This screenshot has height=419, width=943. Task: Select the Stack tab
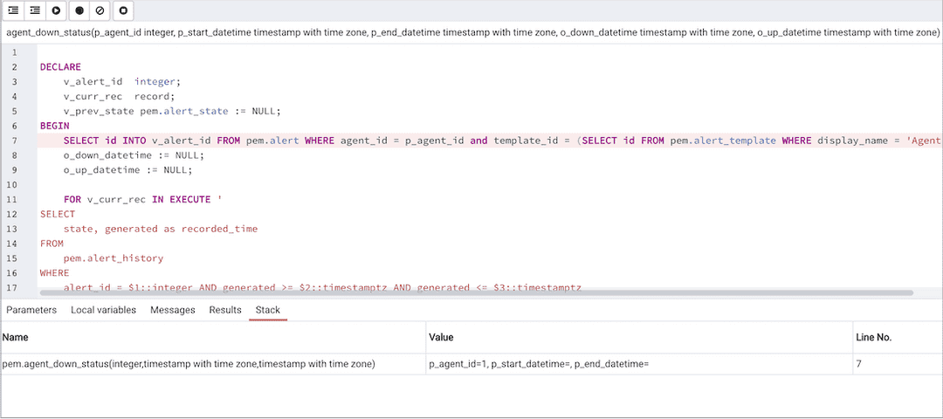click(x=268, y=310)
